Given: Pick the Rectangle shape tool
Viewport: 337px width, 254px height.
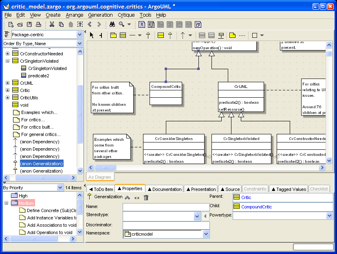Looking at the screenshot, I should click(x=254, y=35).
